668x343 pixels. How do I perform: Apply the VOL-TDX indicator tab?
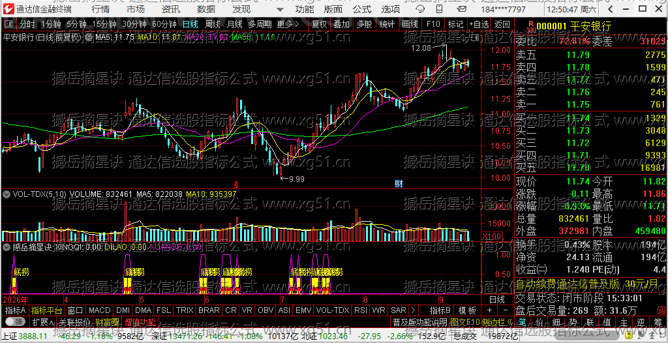333,310
